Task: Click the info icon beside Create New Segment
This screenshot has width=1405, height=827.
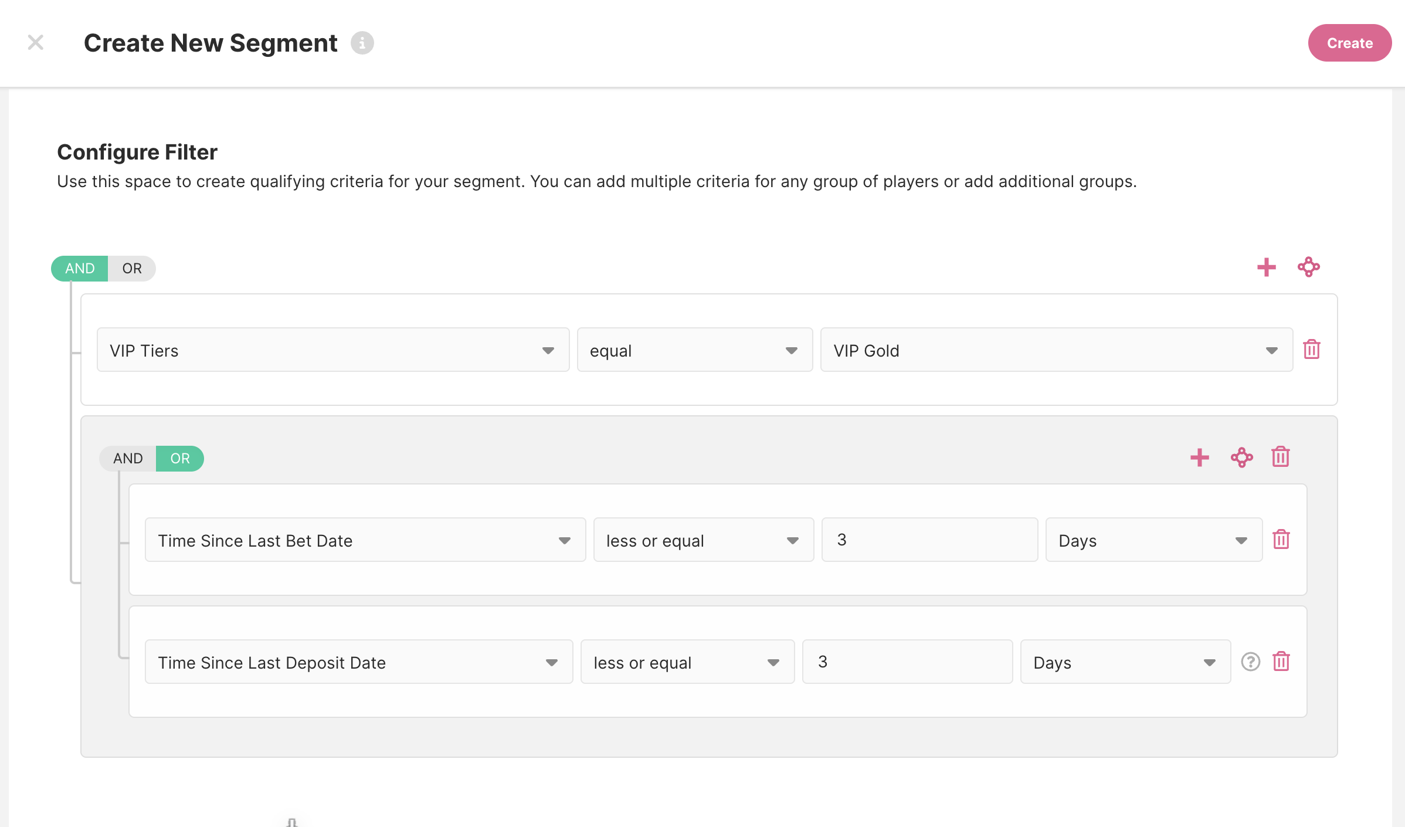Action: point(362,43)
